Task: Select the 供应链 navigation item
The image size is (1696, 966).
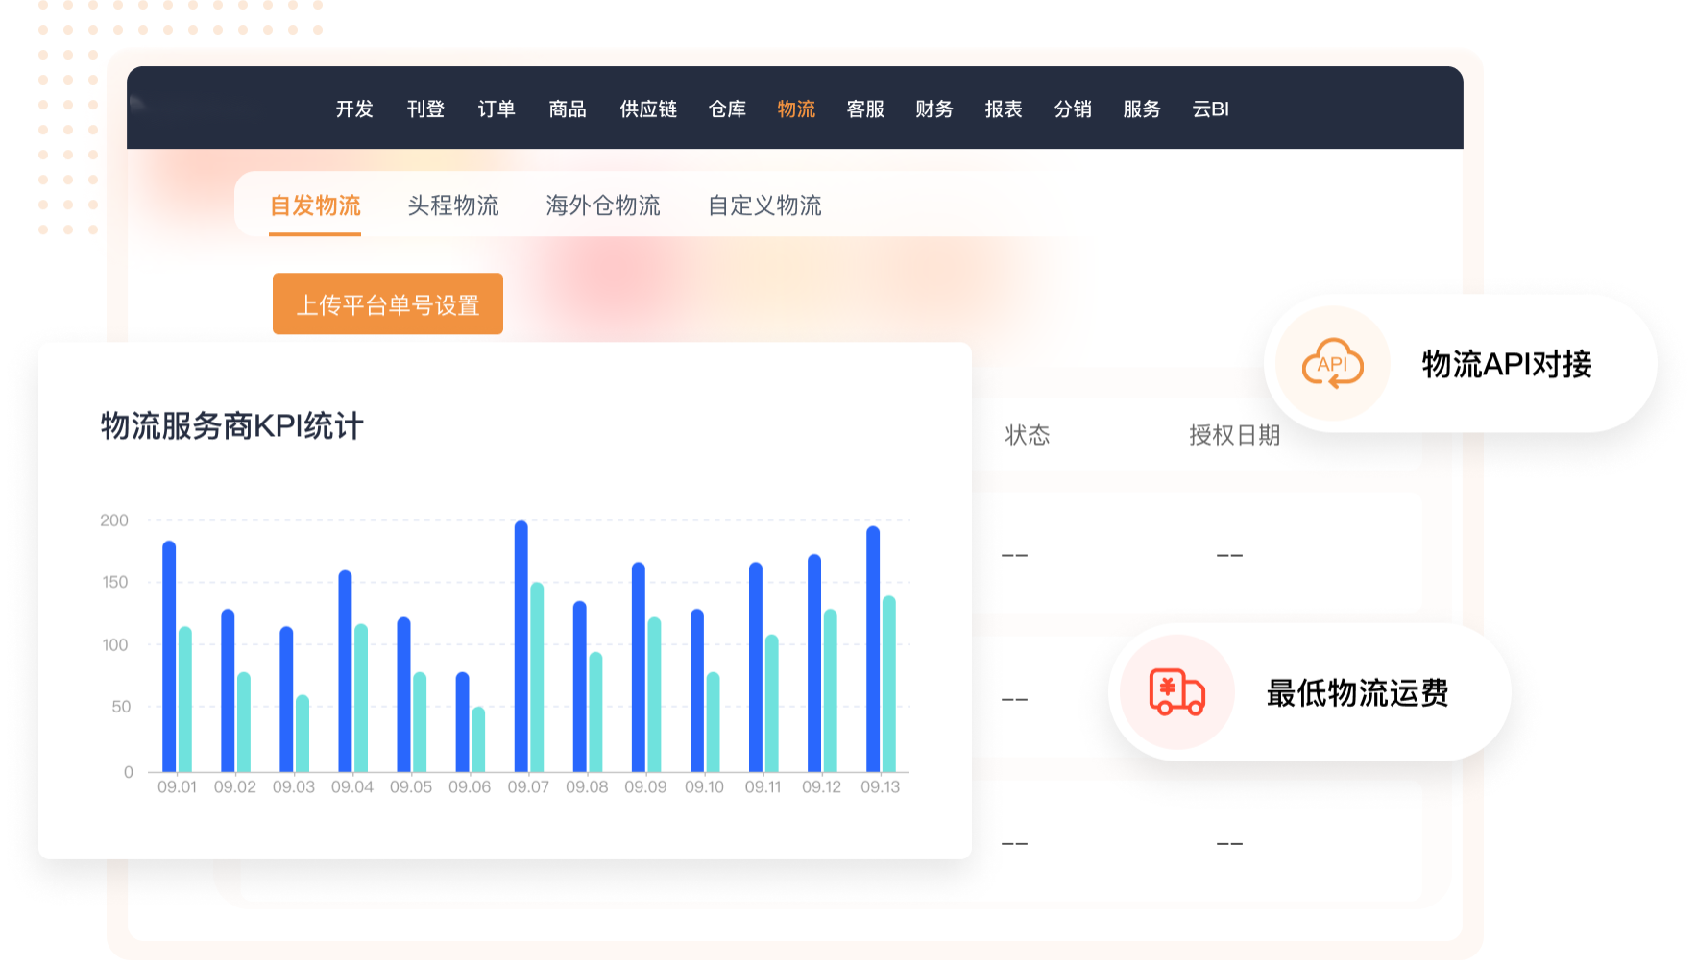Action: [x=648, y=109]
